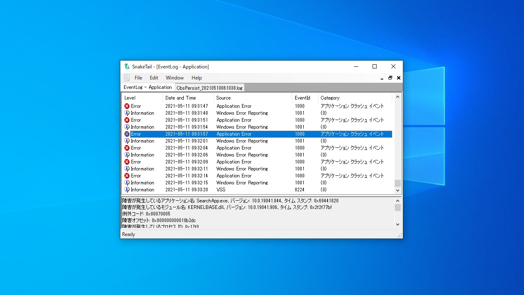Click event list scrollbar up arrow

398,97
